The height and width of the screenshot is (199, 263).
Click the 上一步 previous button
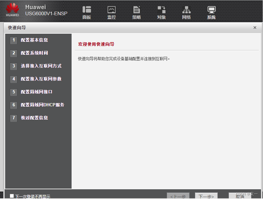click(x=178, y=196)
